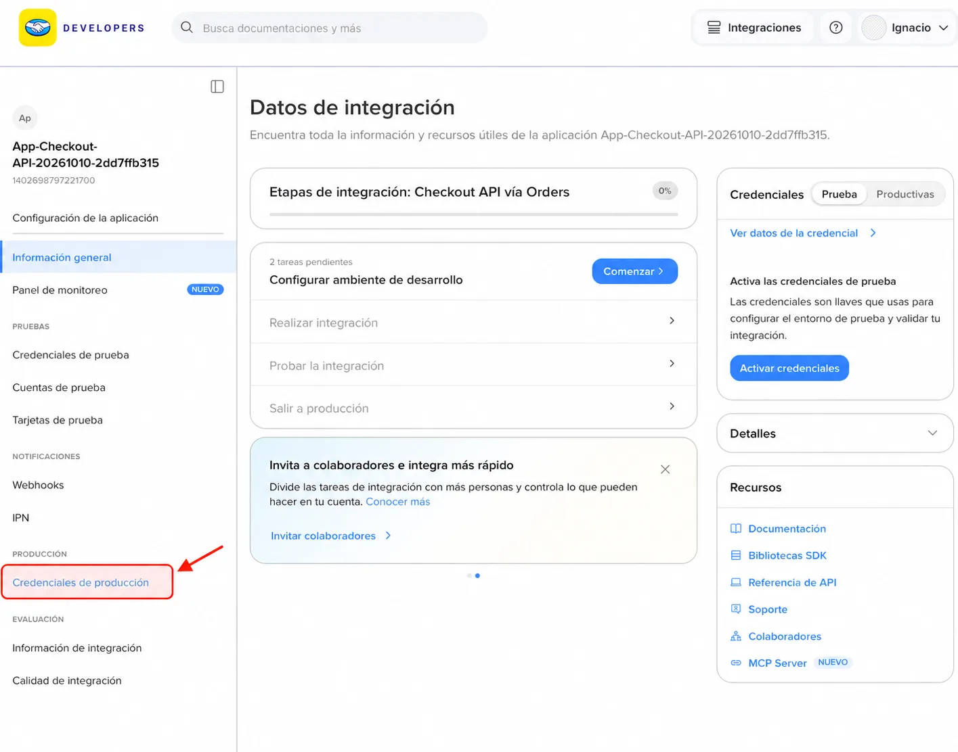Click the Colaboradores icon
The width and height of the screenshot is (958, 752).
[736, 636]
